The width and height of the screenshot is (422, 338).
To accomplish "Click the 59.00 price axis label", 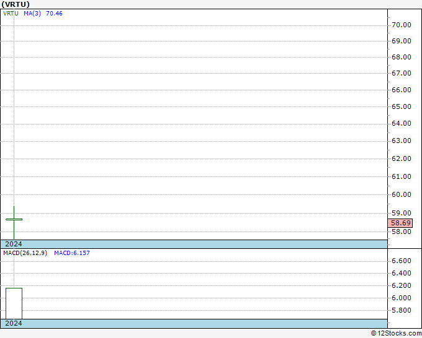I will coord(402,213).
